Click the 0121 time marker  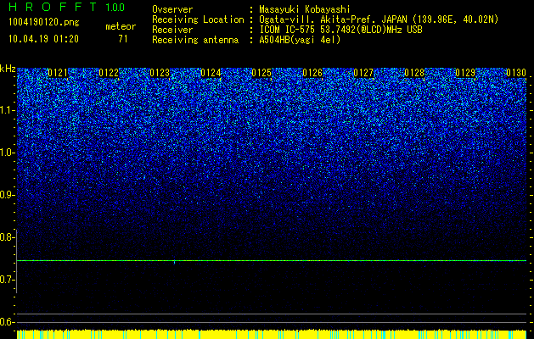(58, 73)
